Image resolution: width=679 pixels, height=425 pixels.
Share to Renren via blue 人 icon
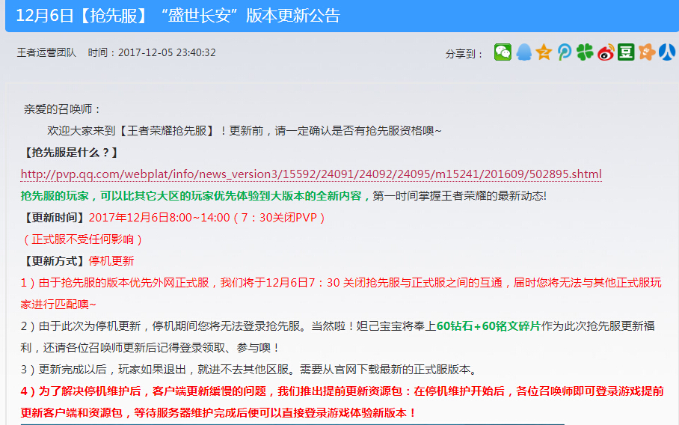coord(667,52)
